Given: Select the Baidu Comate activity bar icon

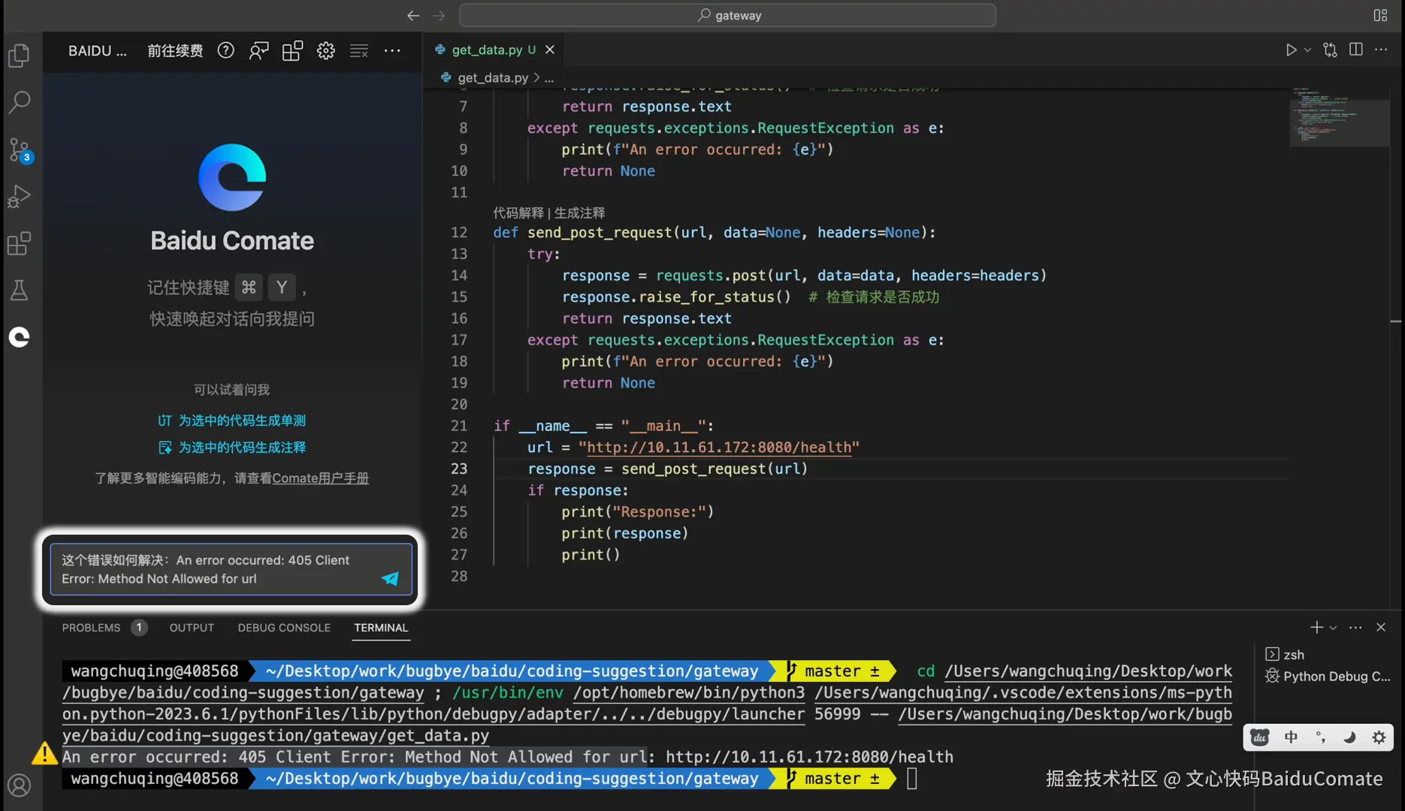Looking at the screenshot, I should 20,337.
